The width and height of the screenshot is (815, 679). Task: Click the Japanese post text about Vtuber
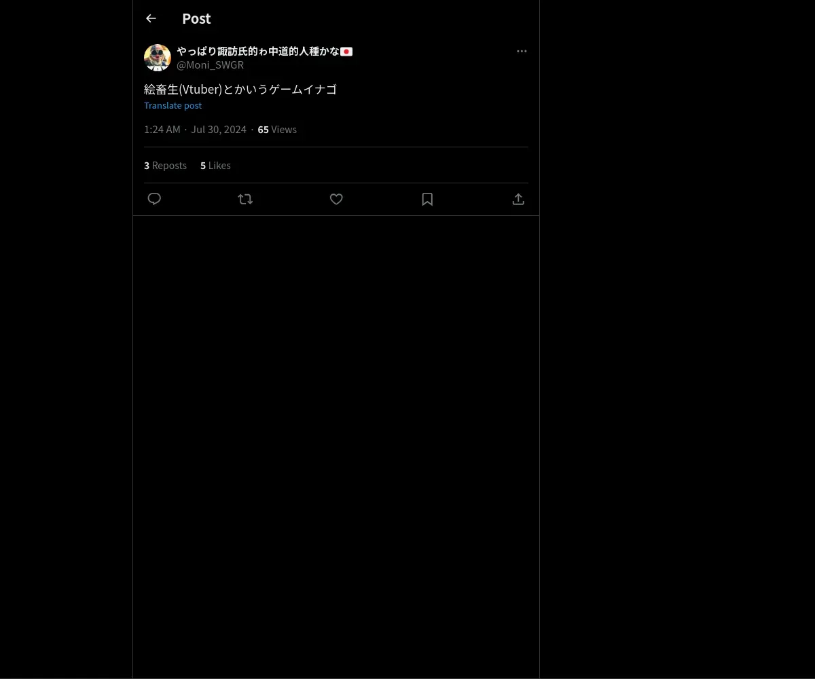click(x=240, y=89)
